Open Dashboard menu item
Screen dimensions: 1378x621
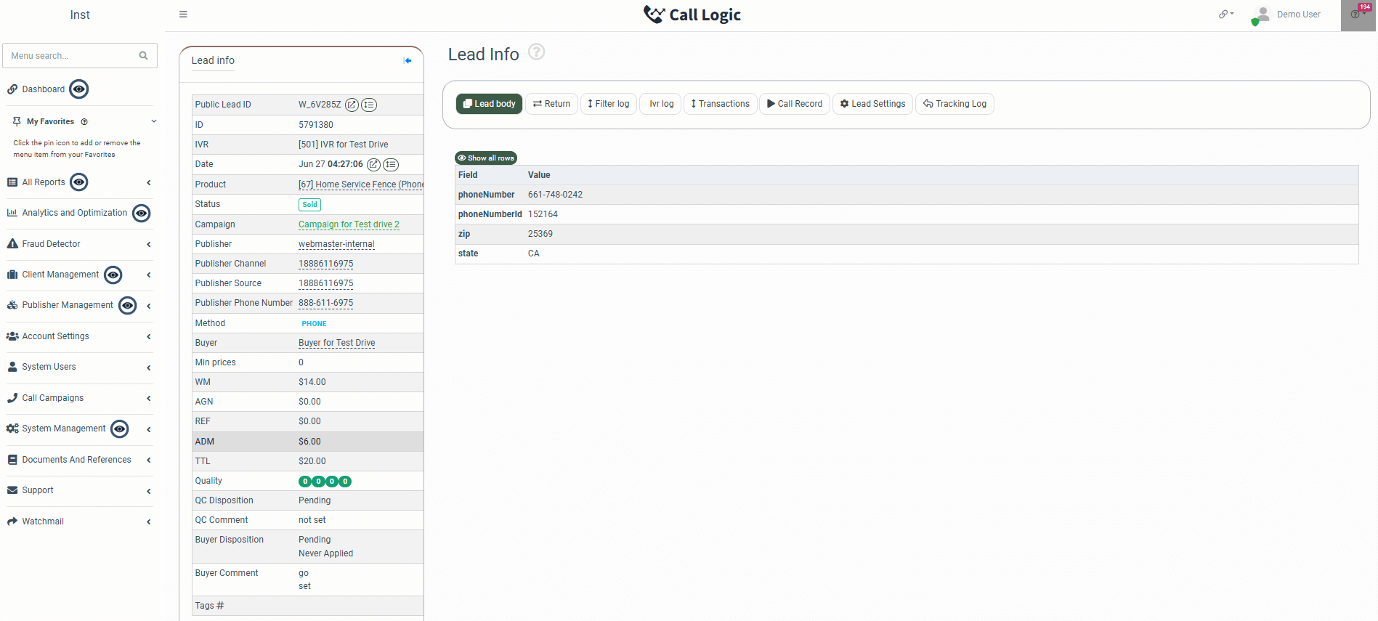pyautogui.click(x=44, y=89)
